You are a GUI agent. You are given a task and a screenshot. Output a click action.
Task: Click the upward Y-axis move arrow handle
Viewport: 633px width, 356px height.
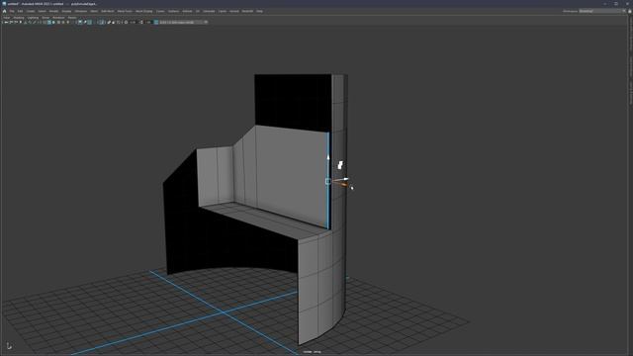pyautogui.click(x=328, y=157)
